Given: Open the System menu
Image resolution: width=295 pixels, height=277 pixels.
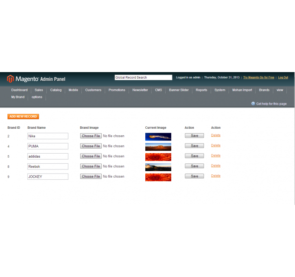Looking at the screenshot, I should click(220, 90).
